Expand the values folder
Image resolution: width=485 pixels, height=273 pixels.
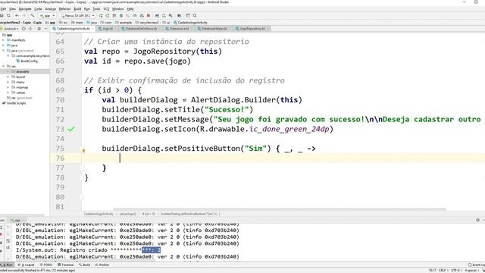point(8,93)
